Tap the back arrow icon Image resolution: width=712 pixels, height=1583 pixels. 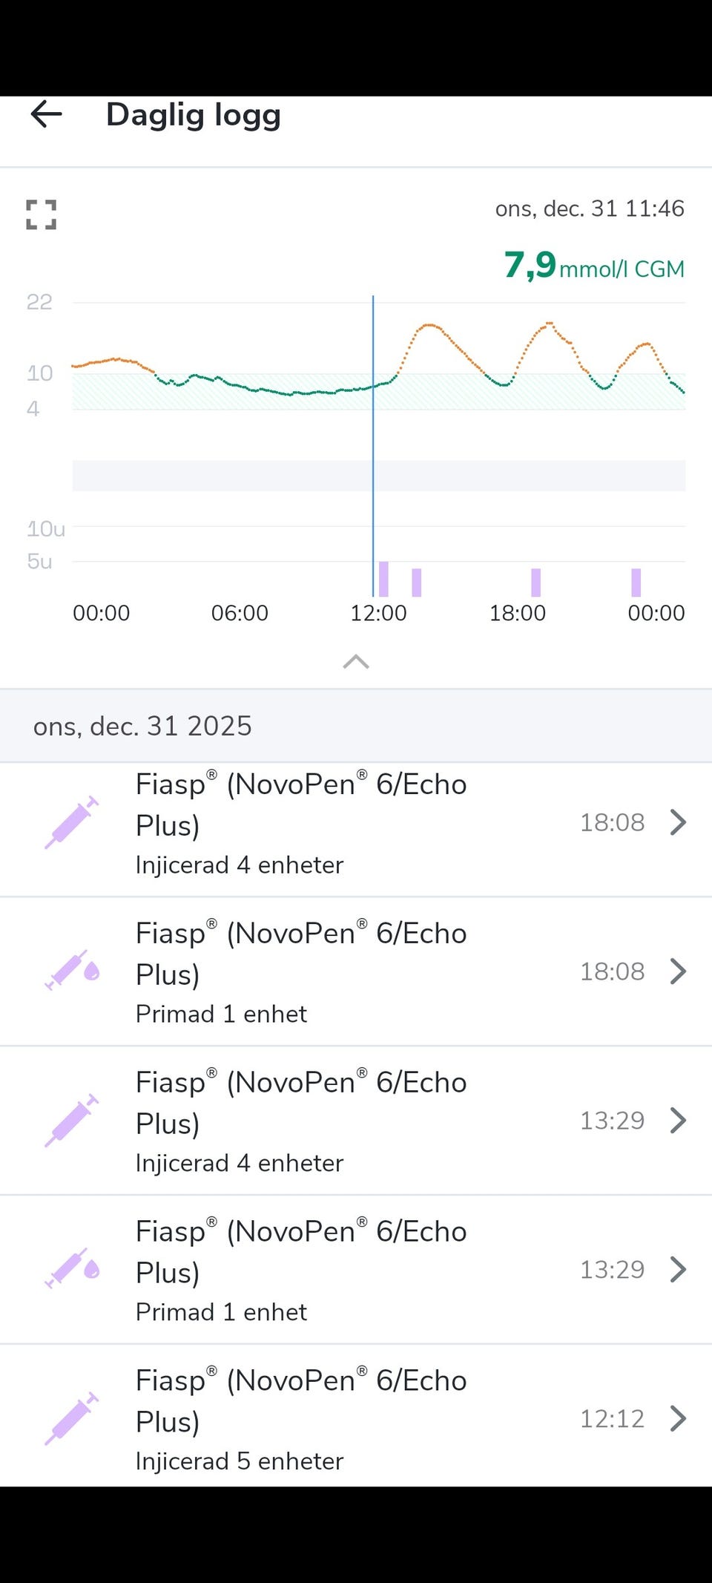pyautogui.click(x=46, y=115)
